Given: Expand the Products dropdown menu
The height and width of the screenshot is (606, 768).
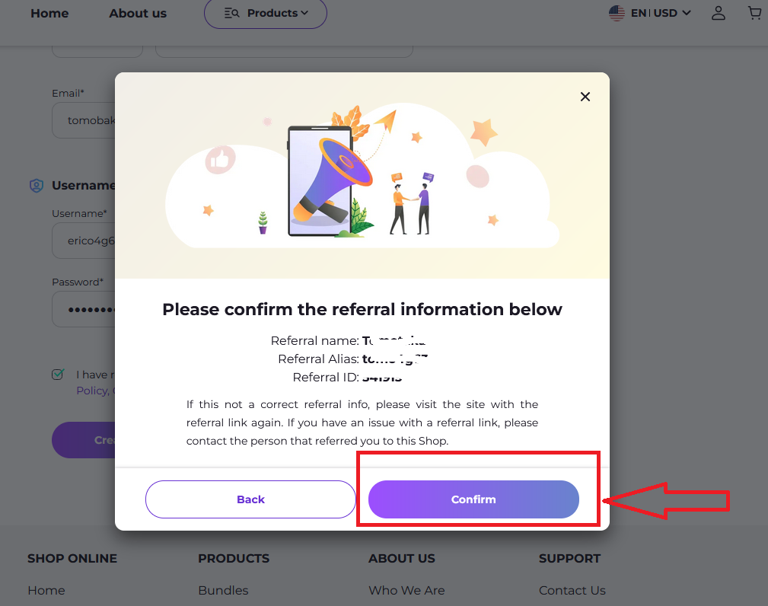Looking at the screenshot, I should pos(266,13).
